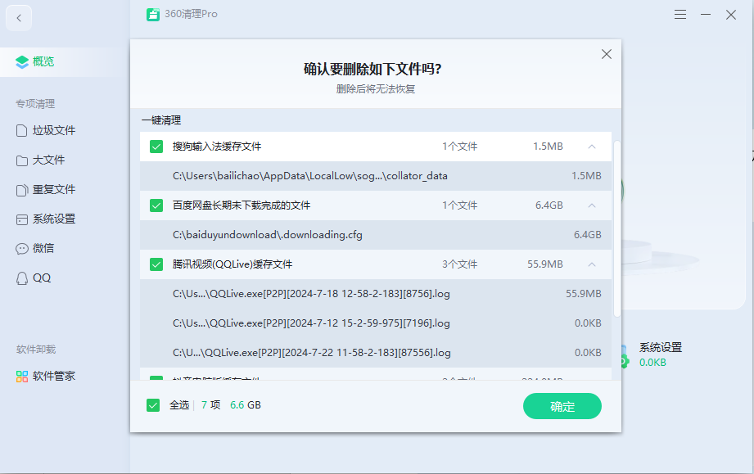This screenshot has height=474, width=754.
Task: Select QQLive log dated 2024-7-12
Action: (376, 323)
